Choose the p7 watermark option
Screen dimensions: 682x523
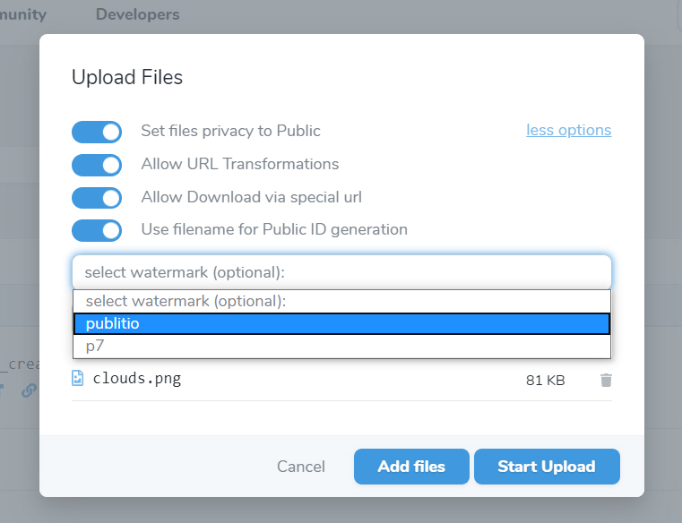(341, 346)
